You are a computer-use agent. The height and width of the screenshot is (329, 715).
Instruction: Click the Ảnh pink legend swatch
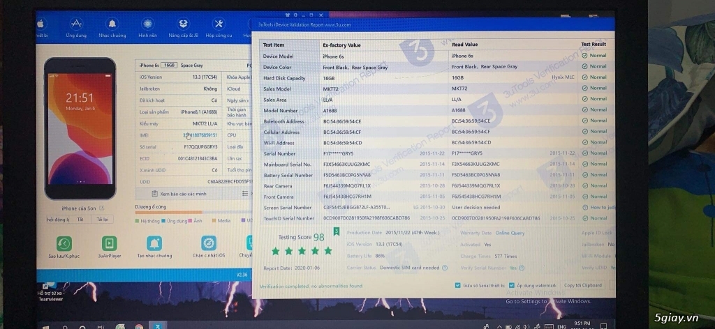click(191, 221)
